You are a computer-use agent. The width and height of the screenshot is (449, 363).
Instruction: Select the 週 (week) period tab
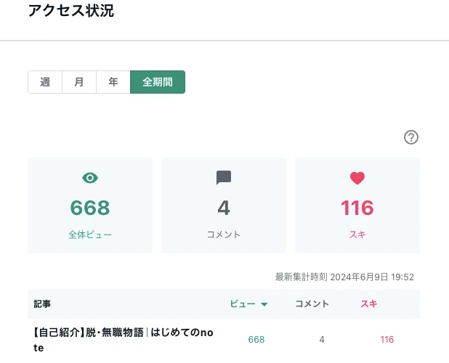(x=45, y=82)
